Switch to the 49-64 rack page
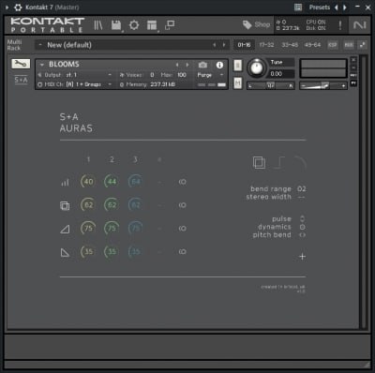This screenshot has width=375, height=373. point(312,45)
